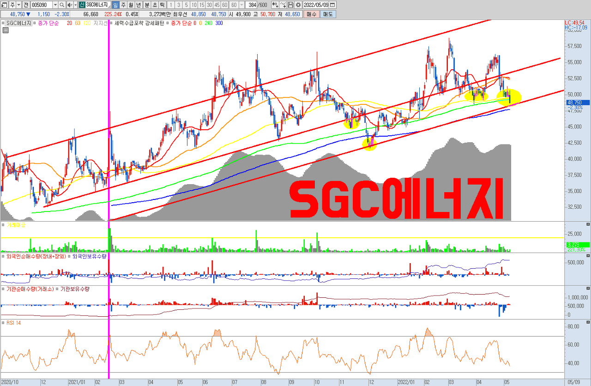Toggle the 종가 단순 20 60 120 legend marker
The width and height of the screenshot is (591, 386).
tap(35, 23)
